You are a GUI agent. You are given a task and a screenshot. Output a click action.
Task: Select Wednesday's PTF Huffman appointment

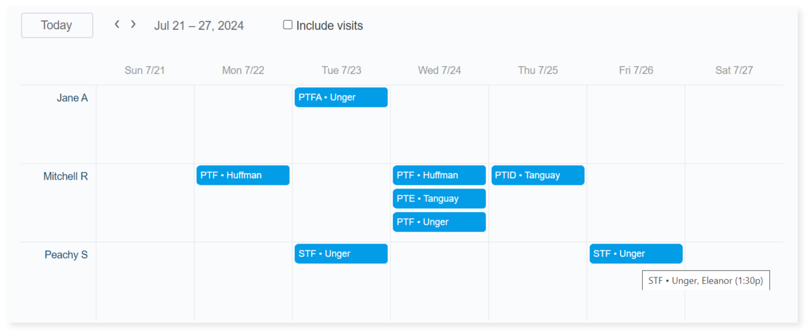(x=439, y=175)
